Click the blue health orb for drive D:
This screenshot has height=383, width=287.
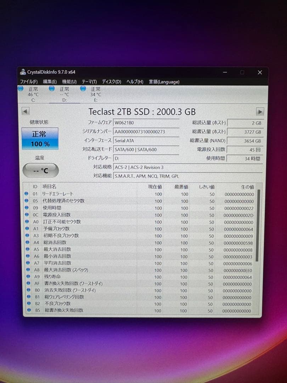coord(52,89)
